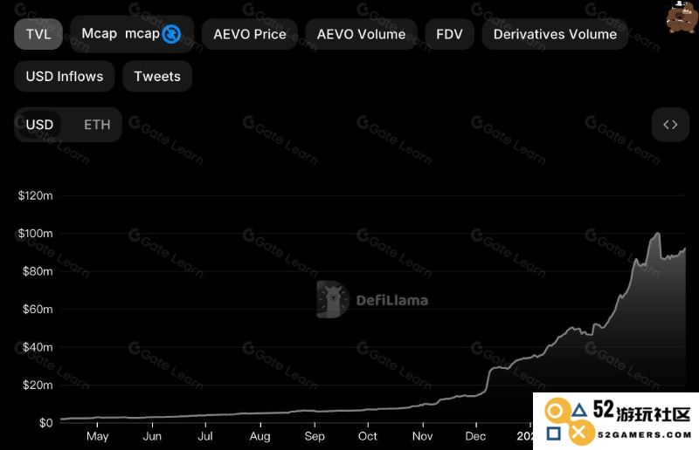Screen dimensions: 699x450
Task: Show Tweets on the chart
Action: pyautogui.click(x=157, y=76)
